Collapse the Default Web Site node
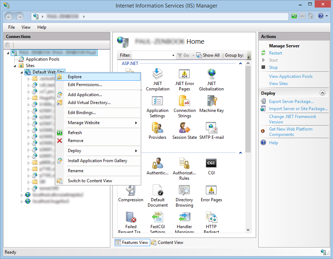The height and width of the screenshot is (259, 333). (22, 72)
